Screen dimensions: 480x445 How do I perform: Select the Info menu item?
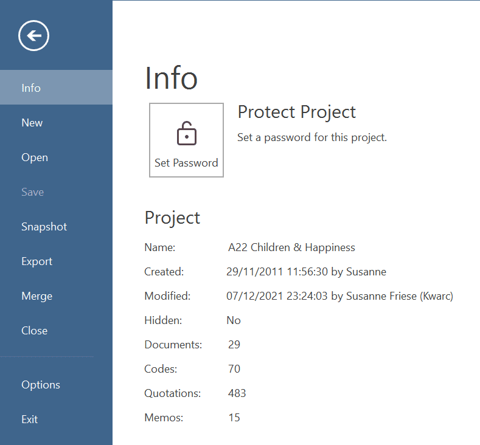point(56,88)
